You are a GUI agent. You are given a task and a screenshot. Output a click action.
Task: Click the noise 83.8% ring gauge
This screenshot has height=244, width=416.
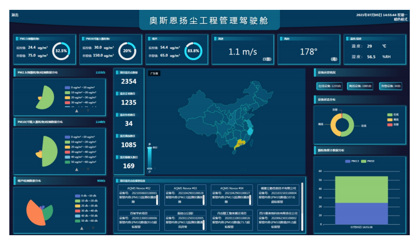click(193, 51)
